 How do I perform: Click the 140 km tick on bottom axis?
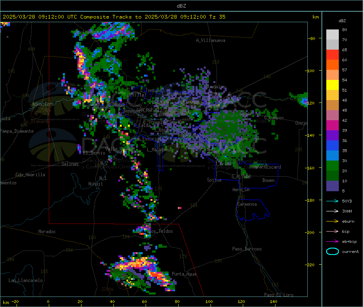[273, 301]
